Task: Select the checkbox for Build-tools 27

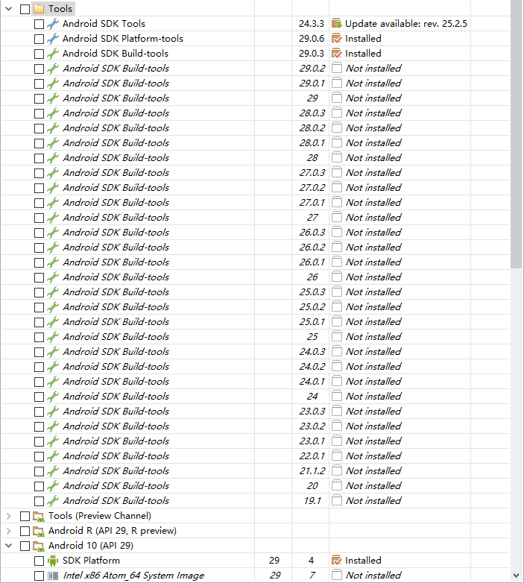Action: click(x=39, y=218)
